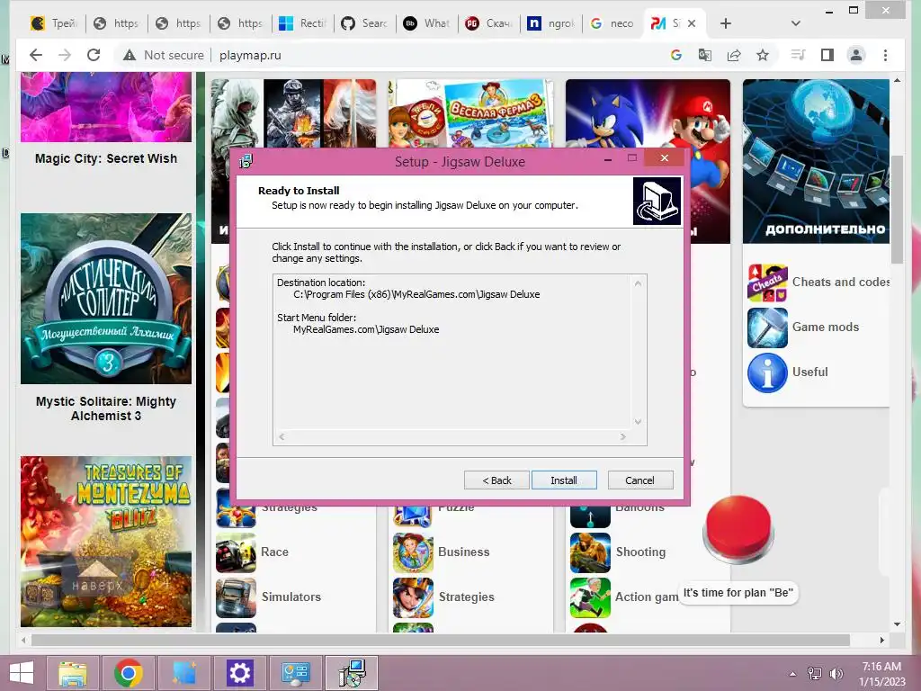Open the Simulators truck icon
The height and width of the screenshot is (691, 921).
click(236, 597)
